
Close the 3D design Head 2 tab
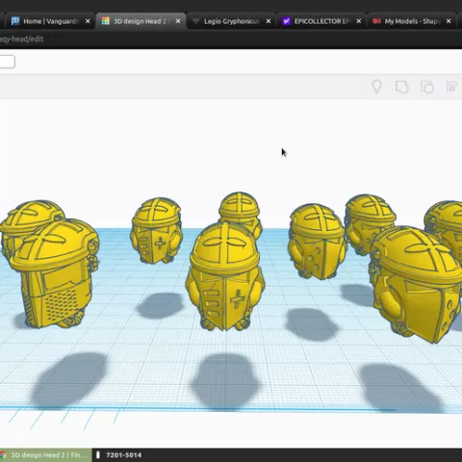(178, 21)
